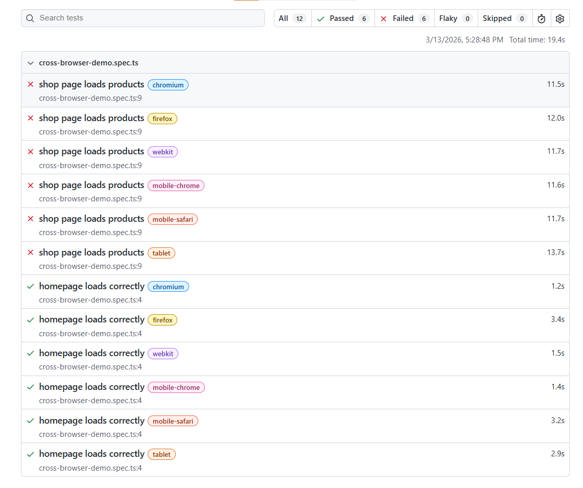Click the search magnifier icon
The height and width of the screenshot is (488, 583).
click(x=30, y=18)
